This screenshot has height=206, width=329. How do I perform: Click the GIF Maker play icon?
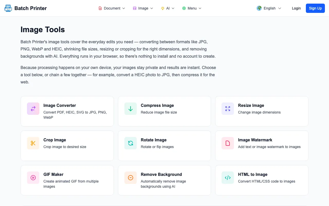(33, 178)
